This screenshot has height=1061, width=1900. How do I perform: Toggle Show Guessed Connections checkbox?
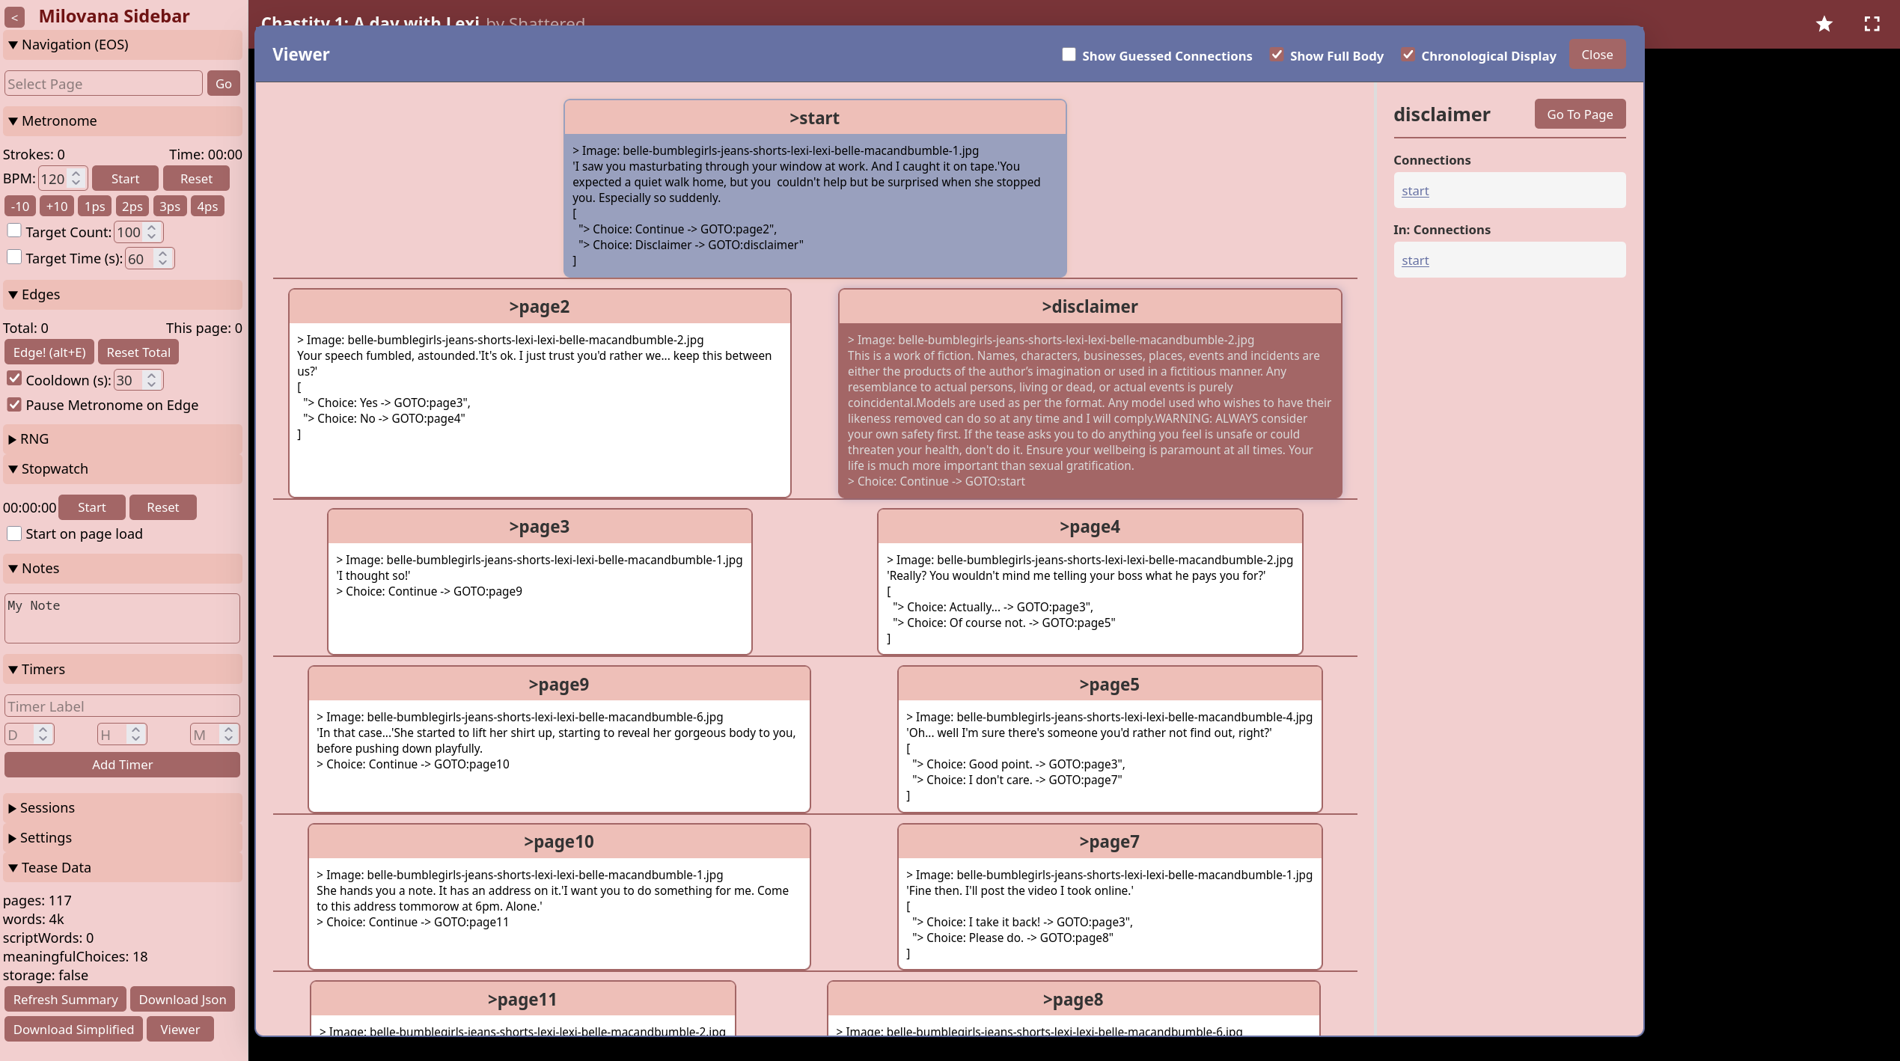[1069, 55]
